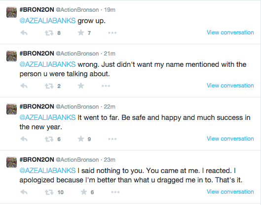The height and width of the screenshot is (205, 261).
Task: Retweet the 21m tweet starting "wrong."
Action: tap(49, 86)
